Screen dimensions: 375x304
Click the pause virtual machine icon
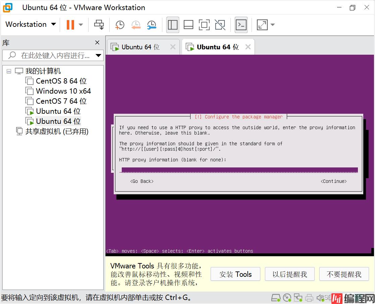pos(70,24)
